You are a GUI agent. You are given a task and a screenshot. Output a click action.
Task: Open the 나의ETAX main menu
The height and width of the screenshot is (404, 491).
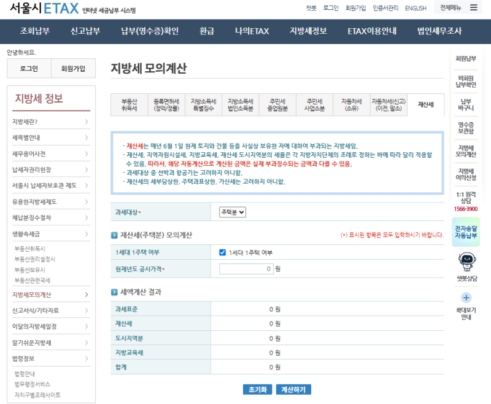252,31
